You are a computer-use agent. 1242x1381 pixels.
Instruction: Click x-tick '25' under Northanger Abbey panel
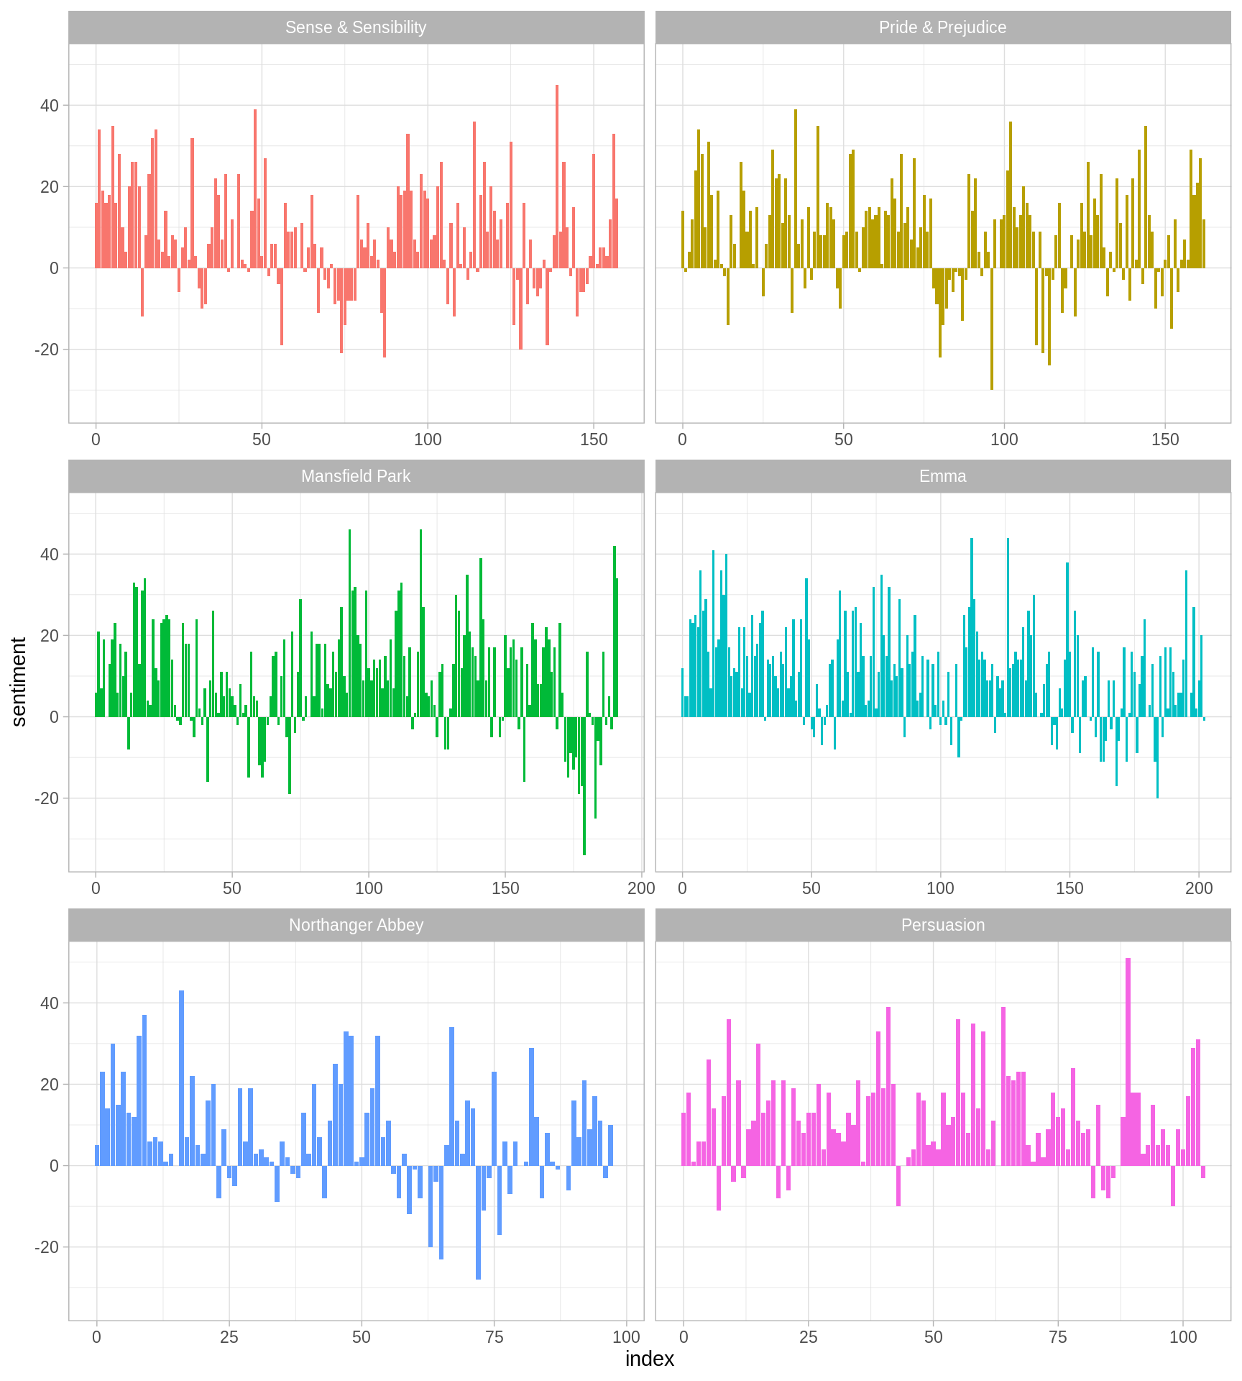coord(229,1337)
